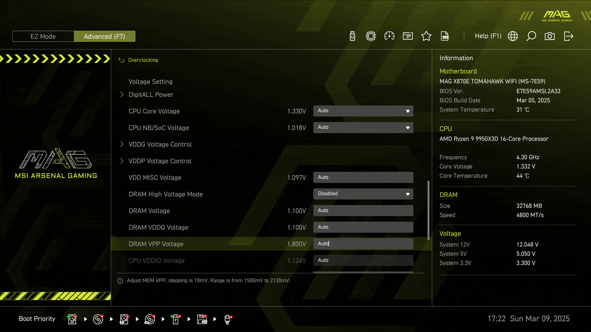Viewport: 591px width, 332px height.
Task: Click the Boot Priority label
Action: pyautogui.click(x=37, y=319)
